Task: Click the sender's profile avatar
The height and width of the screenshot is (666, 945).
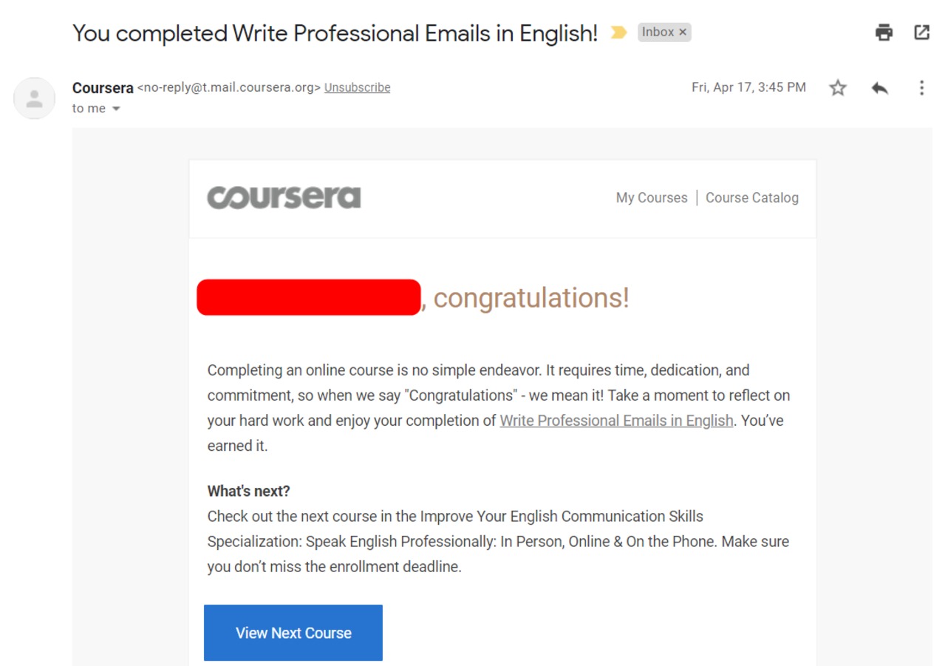Action: point(34,98)
